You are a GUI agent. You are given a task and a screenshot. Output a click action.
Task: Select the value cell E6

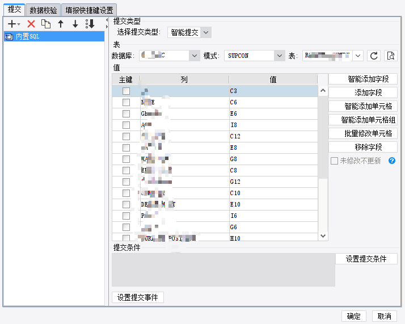point(273,113)
